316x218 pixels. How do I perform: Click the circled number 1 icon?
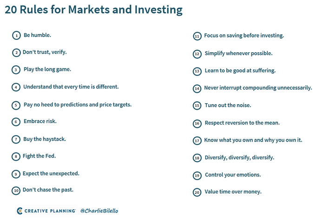pyautogui.click(x=16, y=35)
